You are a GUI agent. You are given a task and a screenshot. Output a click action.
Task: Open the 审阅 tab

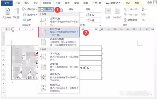click(77, 3)
